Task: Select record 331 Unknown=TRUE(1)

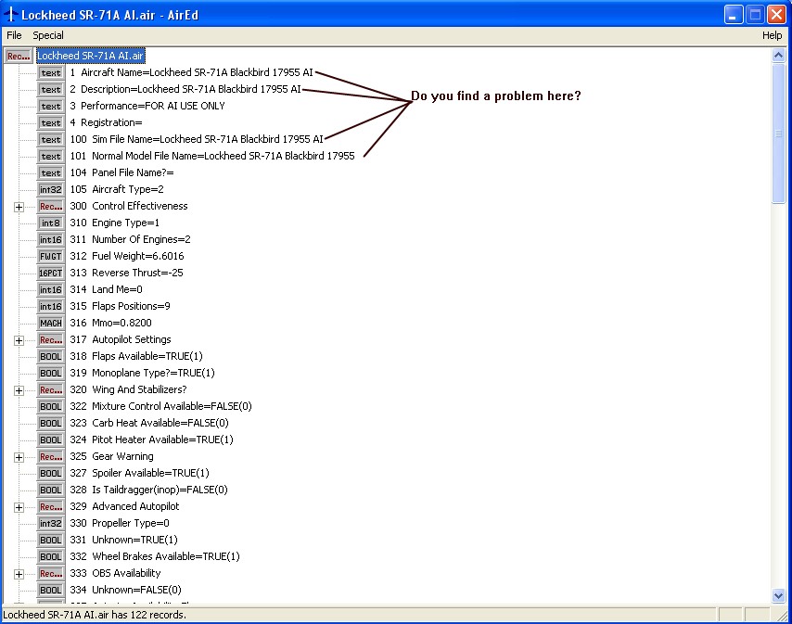Action: pos(123,540)
